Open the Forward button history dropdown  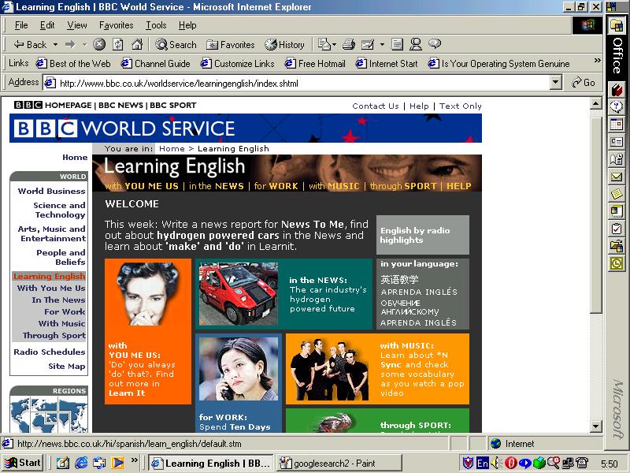tap(84, 45)
